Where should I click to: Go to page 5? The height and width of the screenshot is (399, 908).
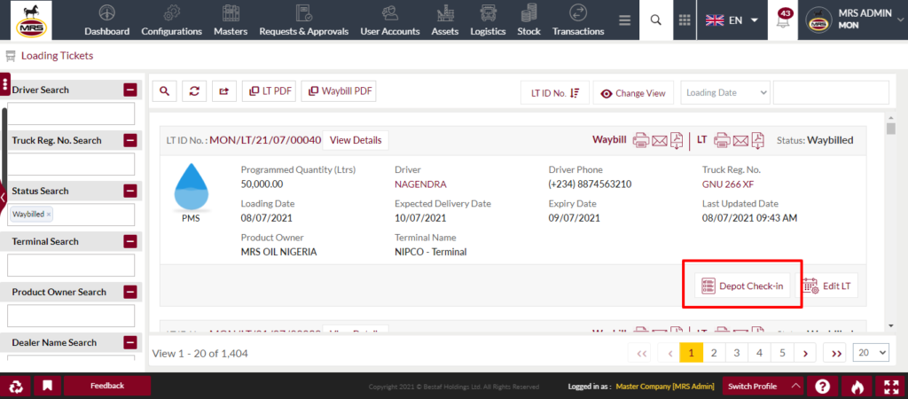(782, 353)
